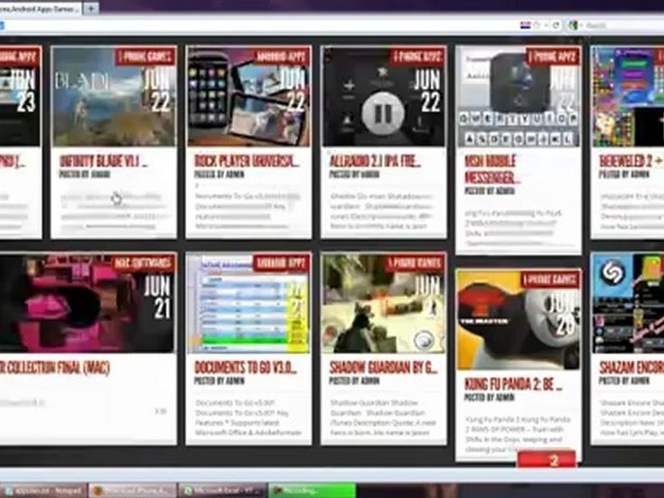Viewport: 664px width, 498px height.
Task: Click the pink Mac Softwares thumbnail image
Action: pyautogui.click(x=87, y=303)
